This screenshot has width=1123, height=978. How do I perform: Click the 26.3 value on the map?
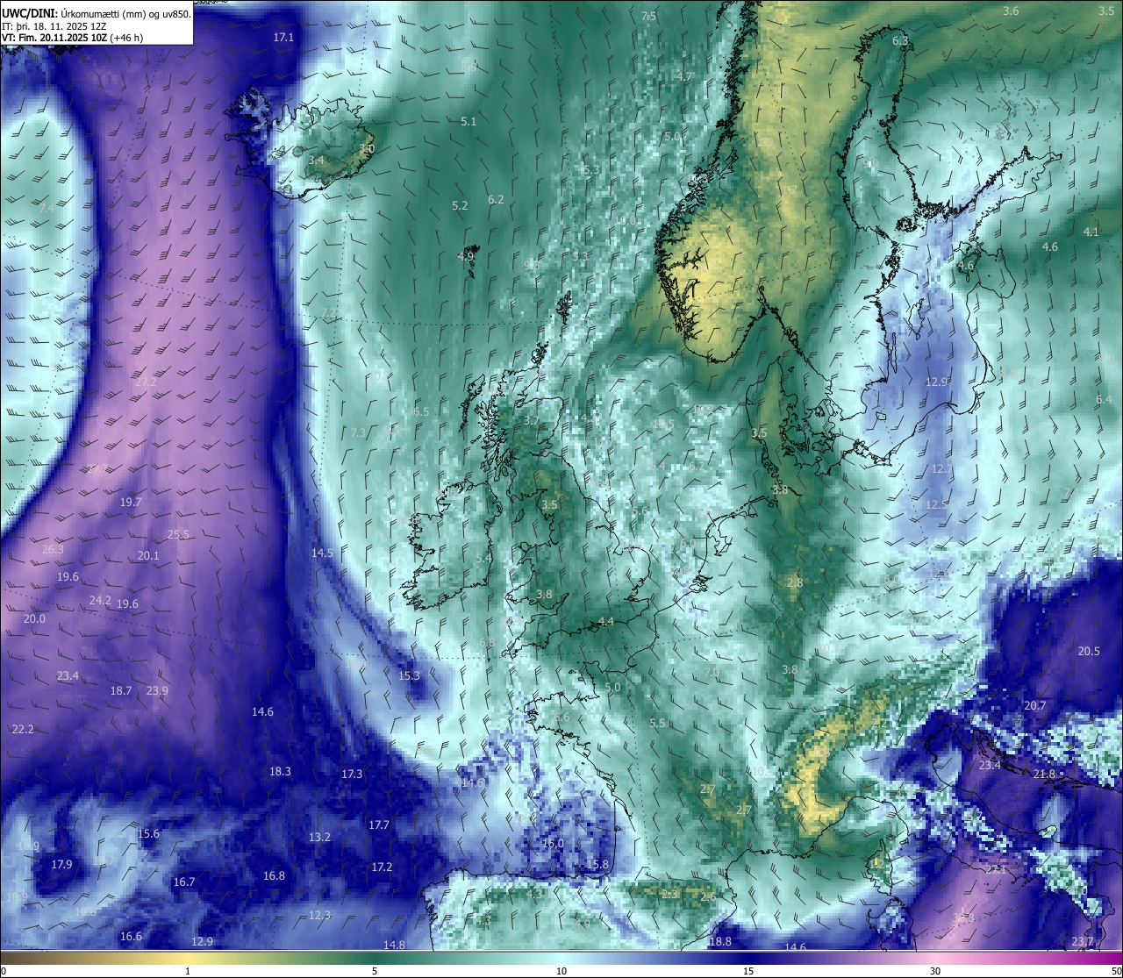53,550
